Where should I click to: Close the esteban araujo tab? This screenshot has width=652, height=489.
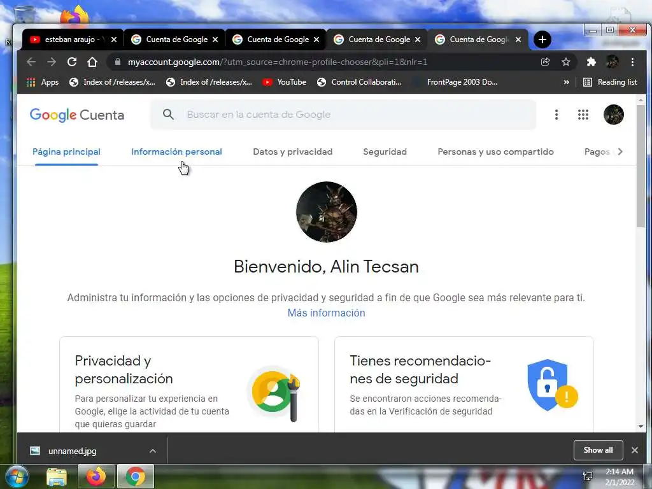114,39
